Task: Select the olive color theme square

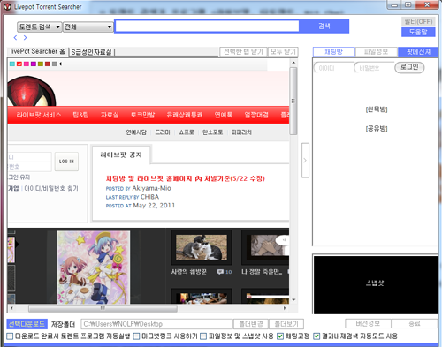Action: tap(41, 64)
